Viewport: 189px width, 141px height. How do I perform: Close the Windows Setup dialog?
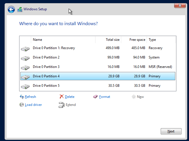pyautogui.click(x=180, y=5)
